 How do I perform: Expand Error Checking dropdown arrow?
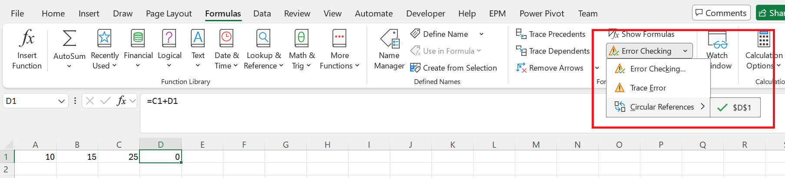[x=685, y=51]
